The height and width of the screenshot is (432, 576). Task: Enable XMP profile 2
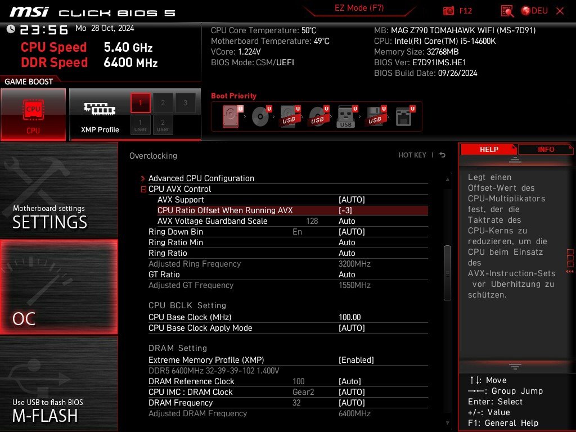(163, 103)
